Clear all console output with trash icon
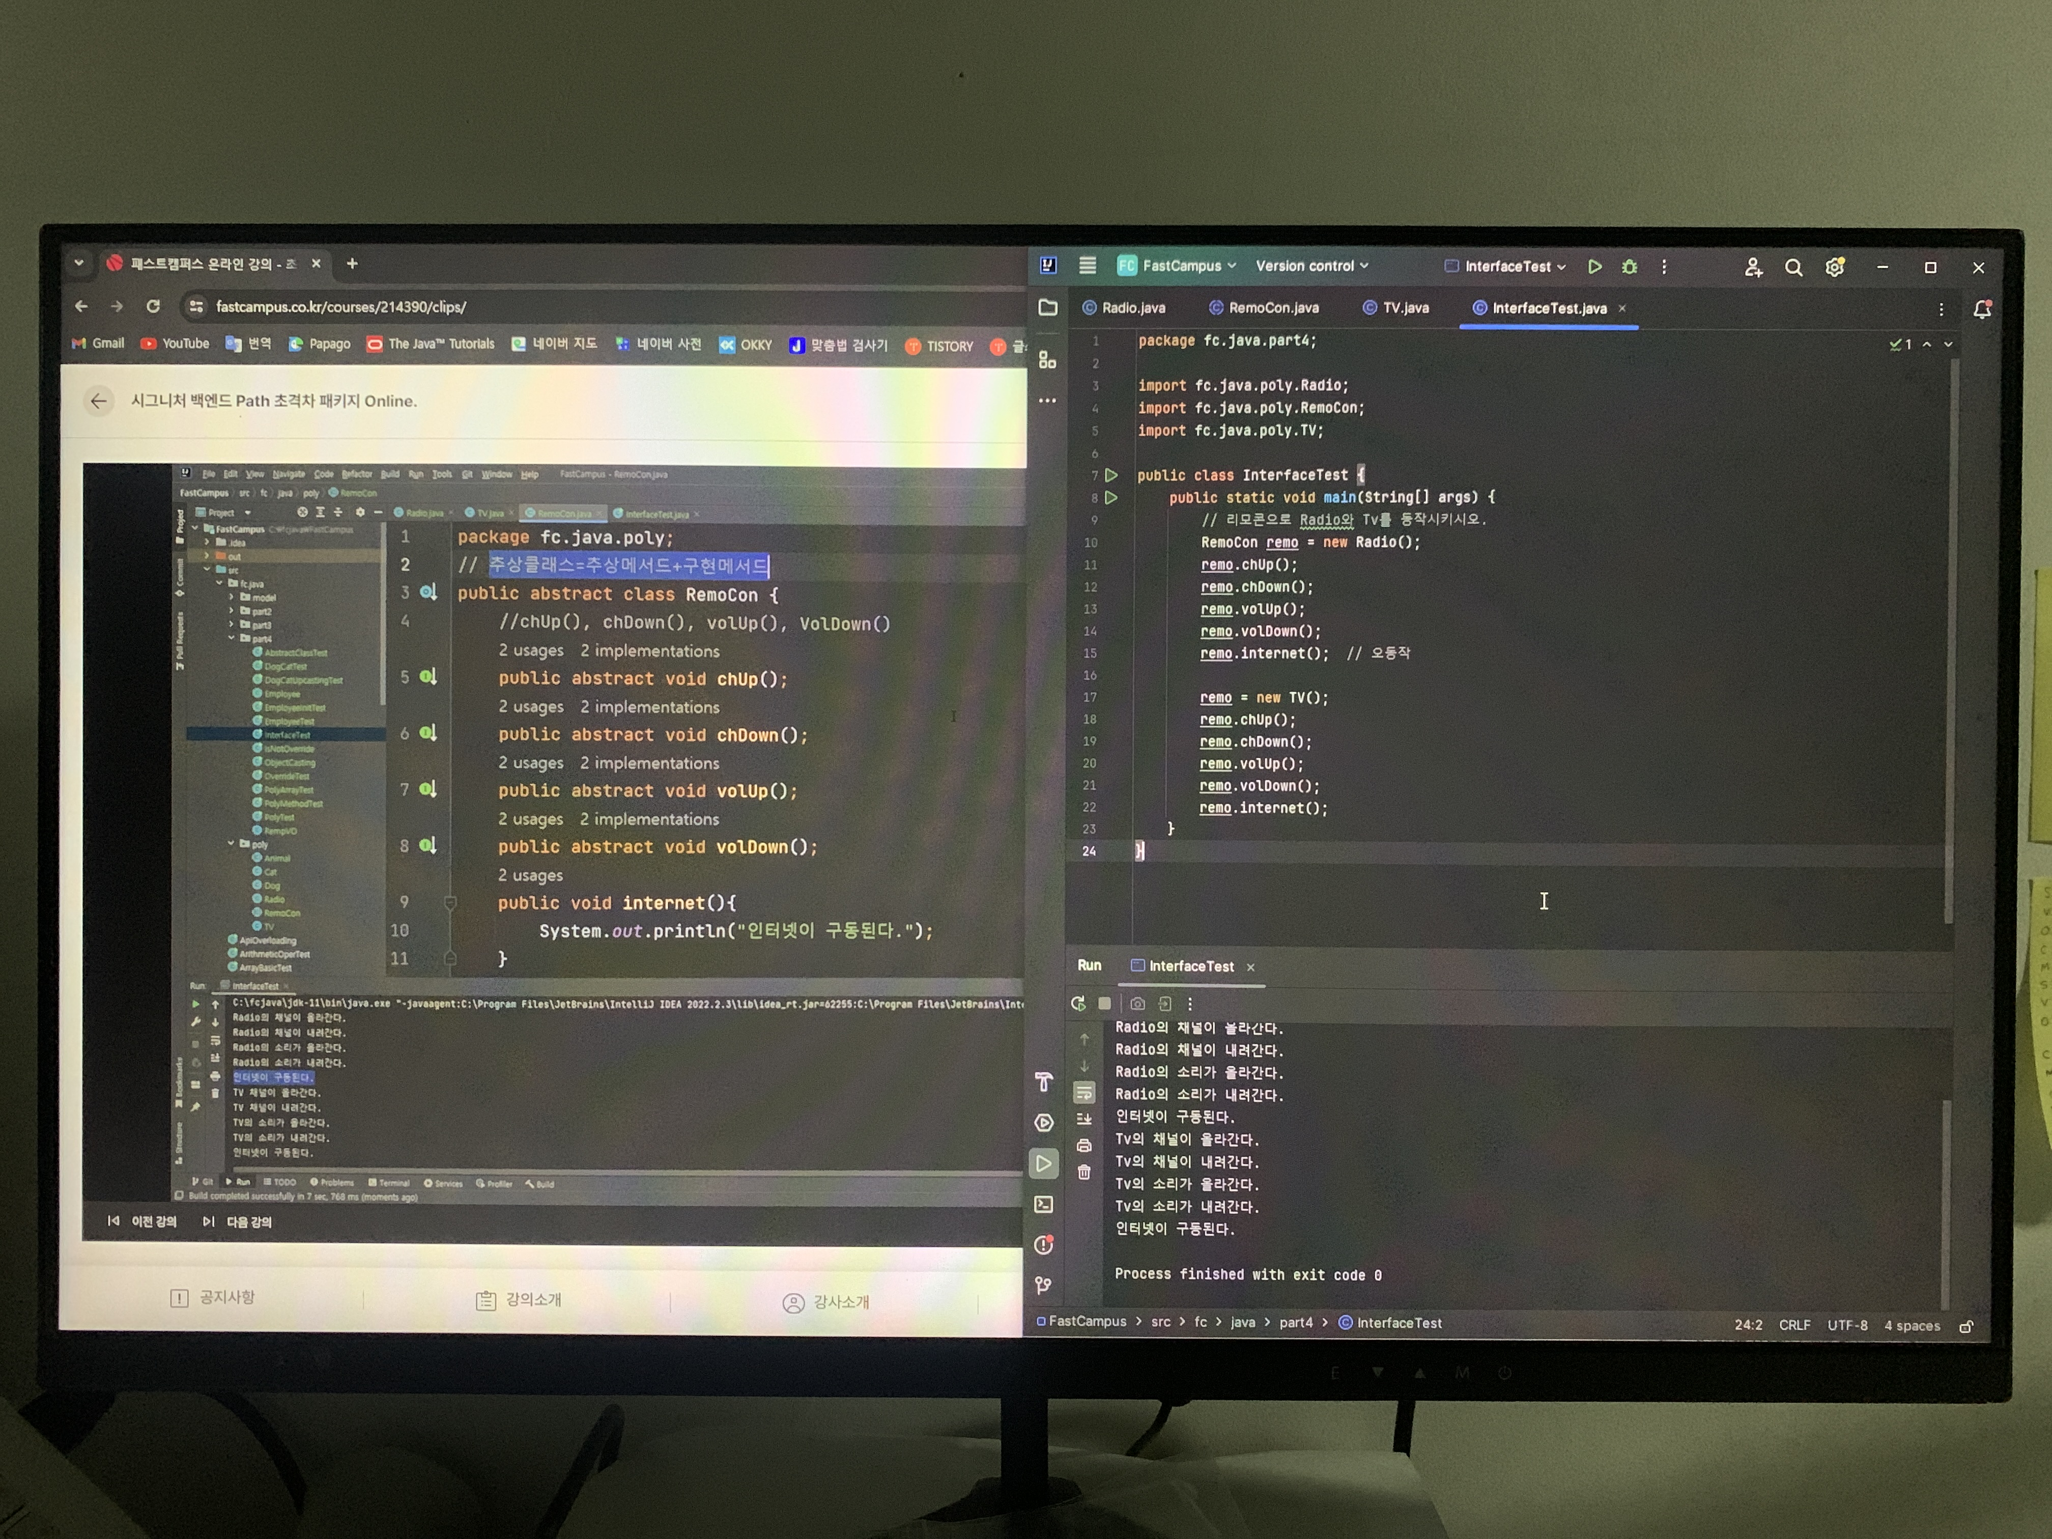The width and height of the screenshot is (2052, 1539). pos(1084,1173)
